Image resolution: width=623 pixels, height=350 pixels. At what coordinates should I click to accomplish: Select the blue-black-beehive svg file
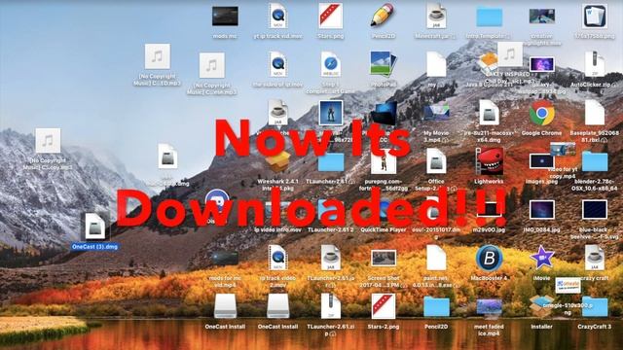point(595,210)
